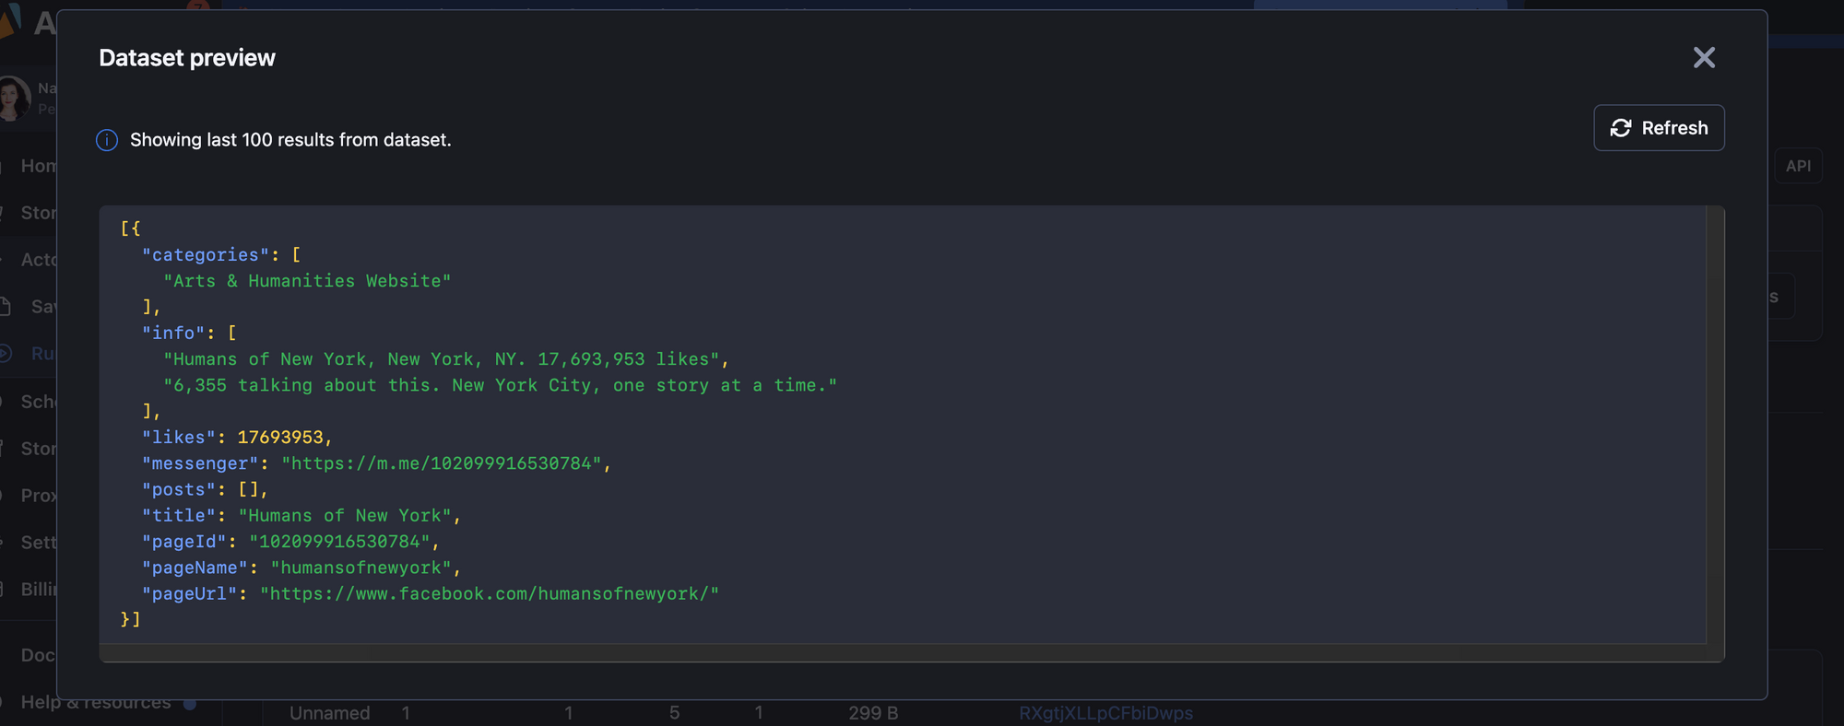Click the Refresh button
The height and width of the screenshot is (726, 1844).
(1659, 128)
